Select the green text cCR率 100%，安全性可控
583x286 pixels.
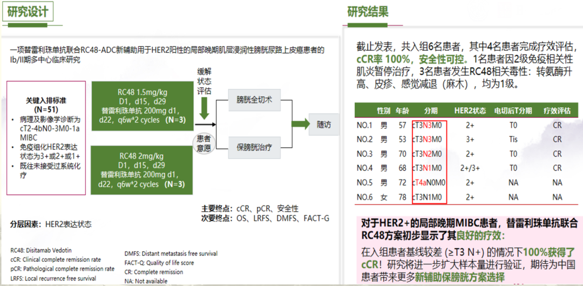tap(412, 59)
